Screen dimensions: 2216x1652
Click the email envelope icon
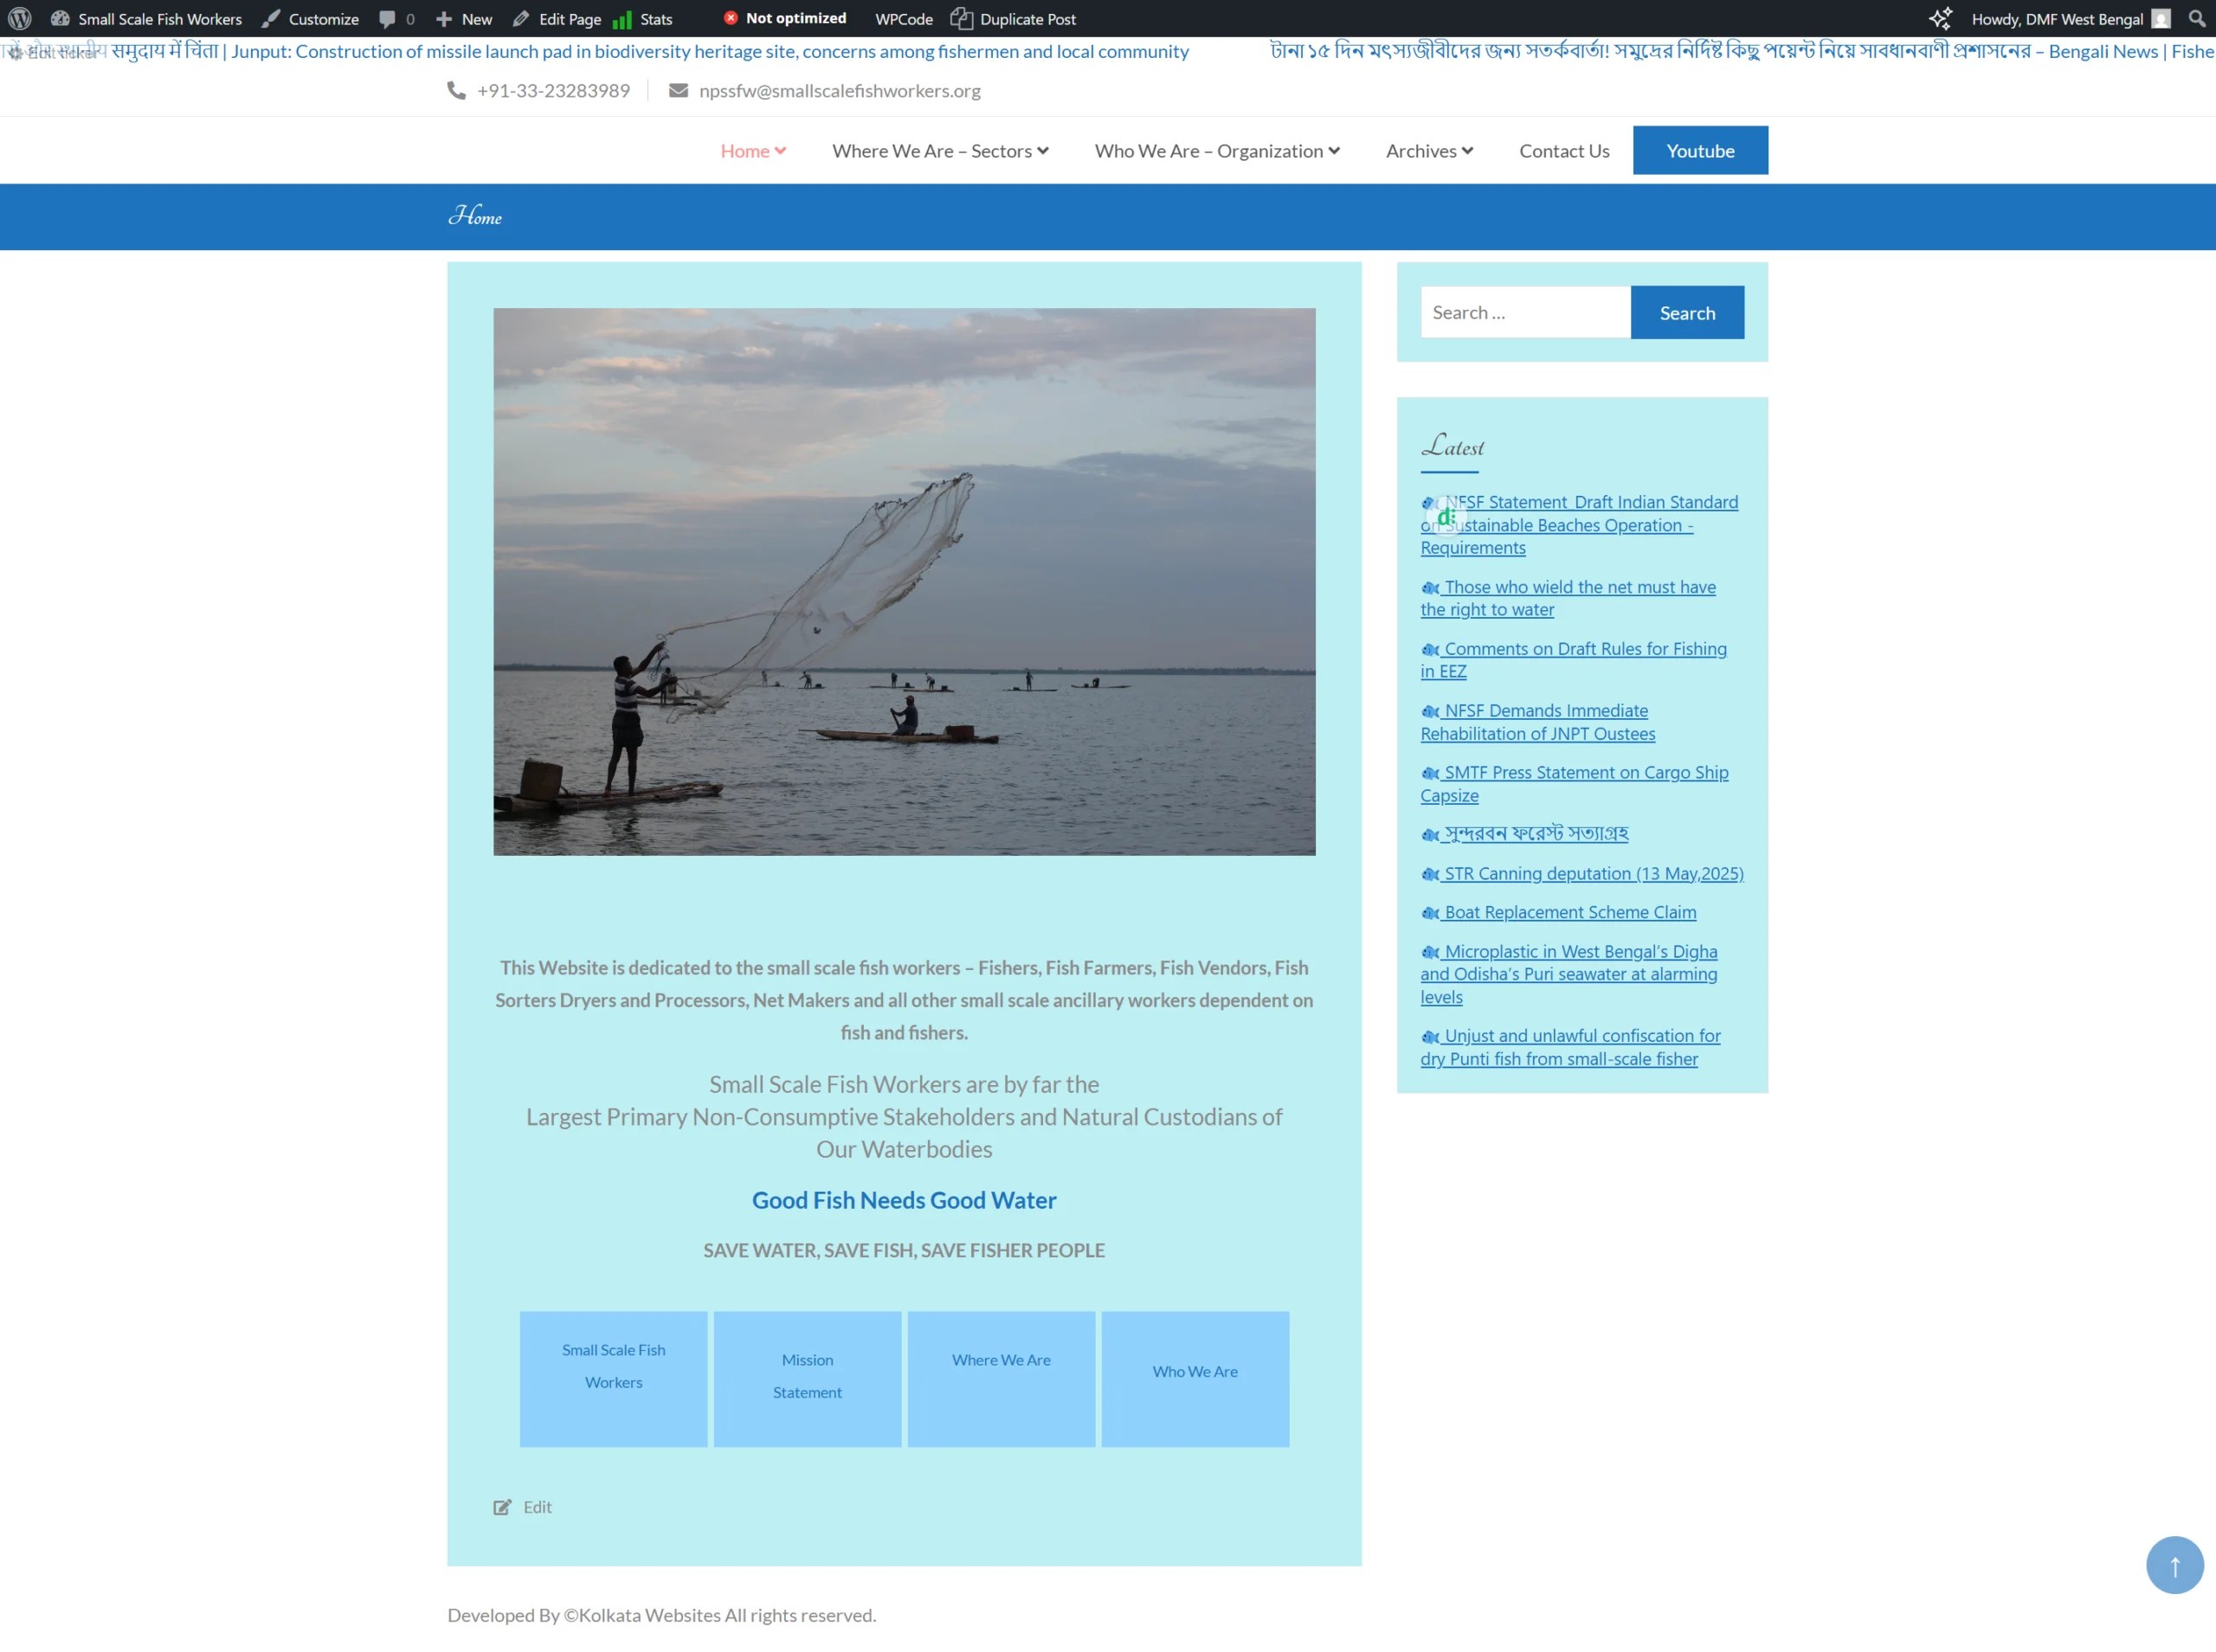[x=678, y=90]
